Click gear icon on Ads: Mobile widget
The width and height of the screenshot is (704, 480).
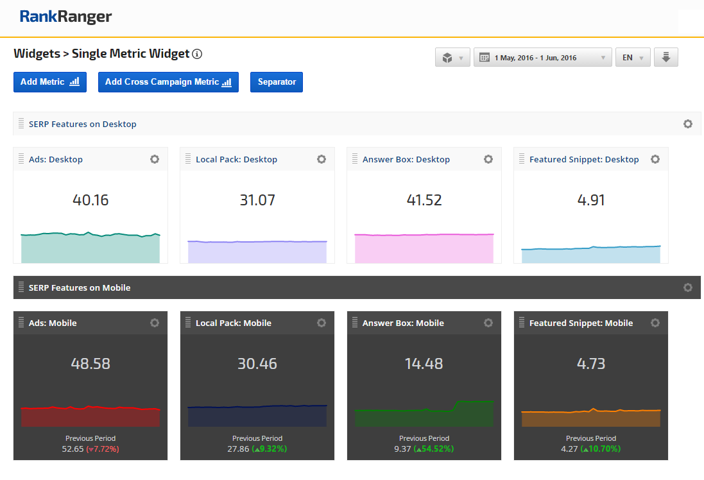pos(155,323)
